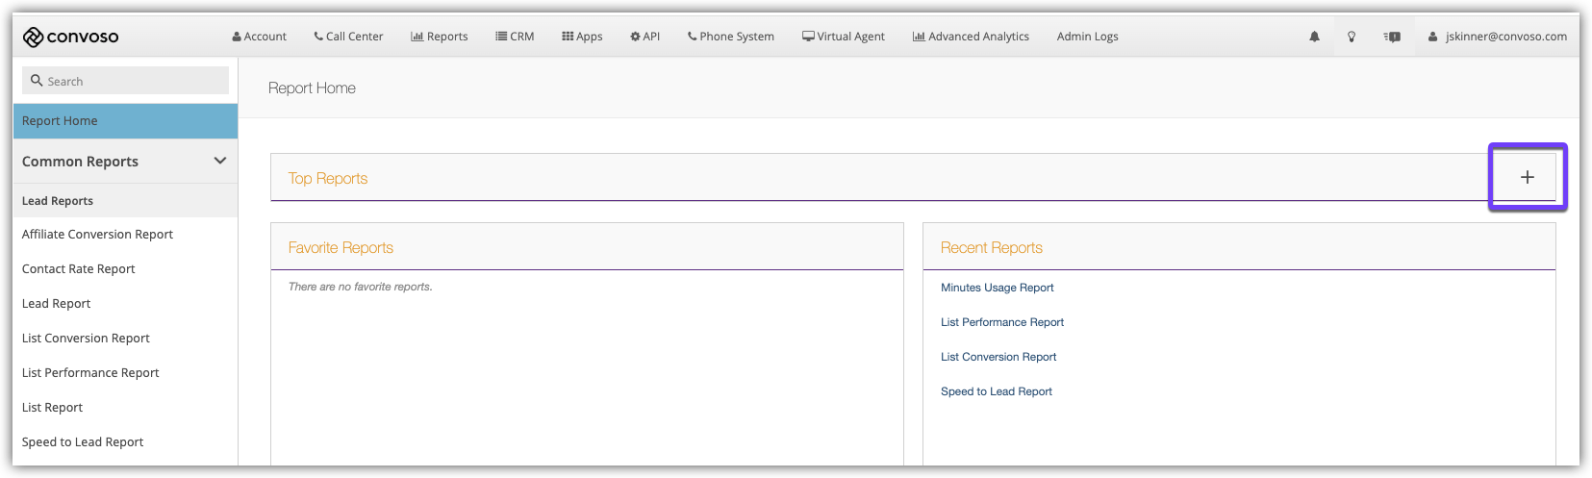Open the jskinner@convoso.com user dropdown
Image resolution: width=1592 pixels, height=478 pixels.
pos(1497,37)
